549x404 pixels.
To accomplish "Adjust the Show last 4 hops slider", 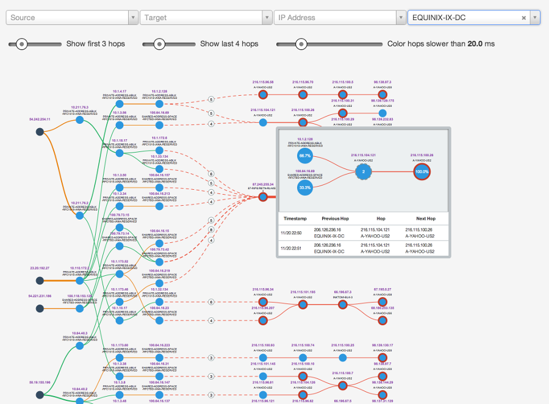I will pos(159,44).
